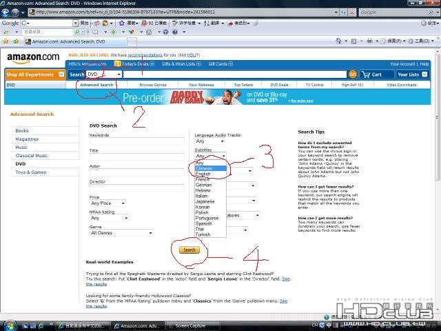Open the Language Audio Tracks dropdown

[209, 141]
